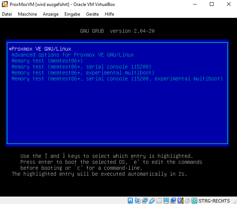Click the USB devices status icon
Image resolution: width=237 pixels, height=204 pixels.
(152, 201)
